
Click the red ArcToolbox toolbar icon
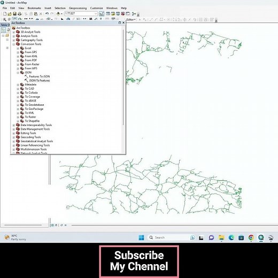coord(123,14)
